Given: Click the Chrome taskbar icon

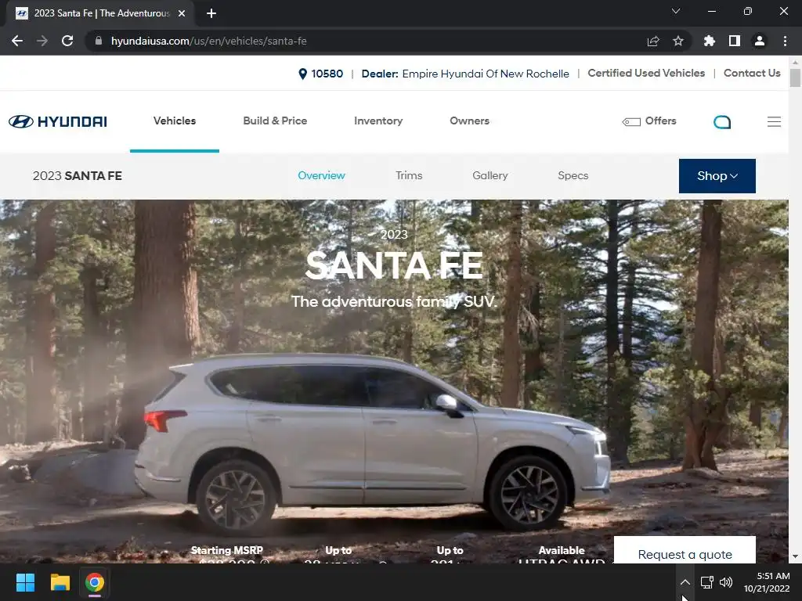Looking at the screenshot, I should click(x=95, y=582).
